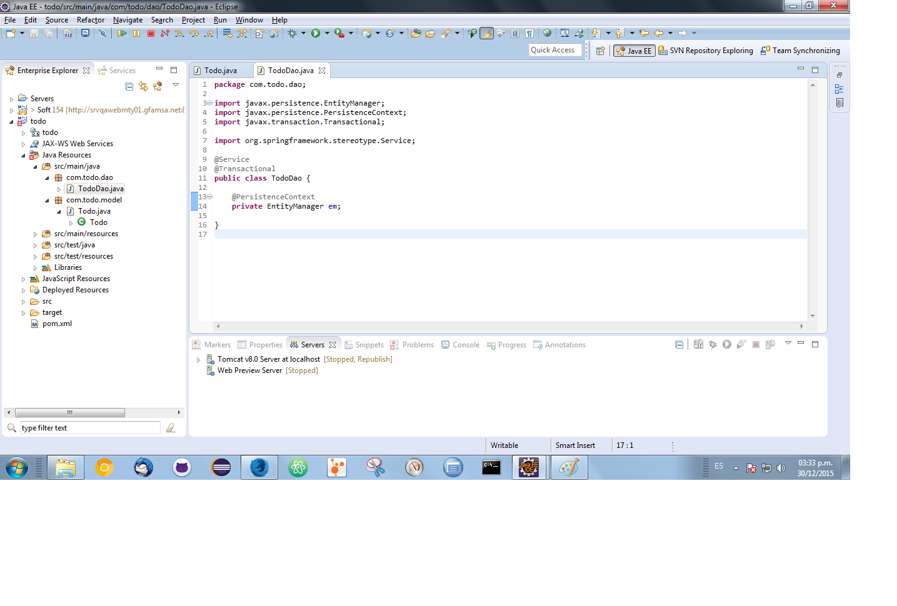Click the Step Over toolbar icon

coord(194,33)
